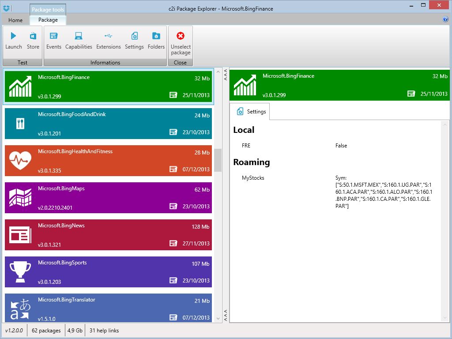
Task: Click the v2.0.2210.2401 version on BingMaps
Action: (x=55, y=207)
